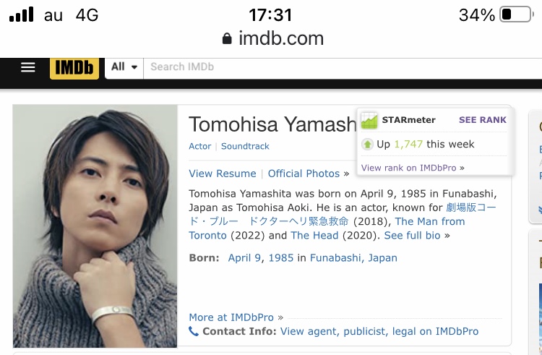Open the hamburger navigation menu

pos(28,67)
